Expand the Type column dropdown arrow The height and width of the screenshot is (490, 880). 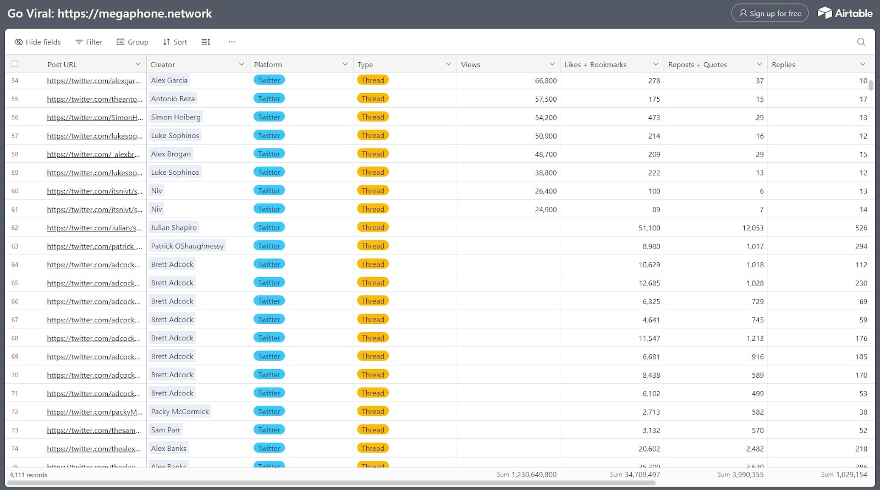[448, 64]
